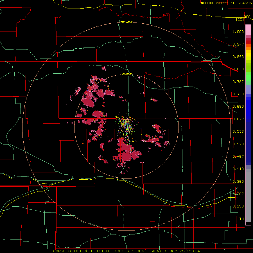Select the 0.253 legend value
Viewport: 253px width, 253px height.
point(238,206)
